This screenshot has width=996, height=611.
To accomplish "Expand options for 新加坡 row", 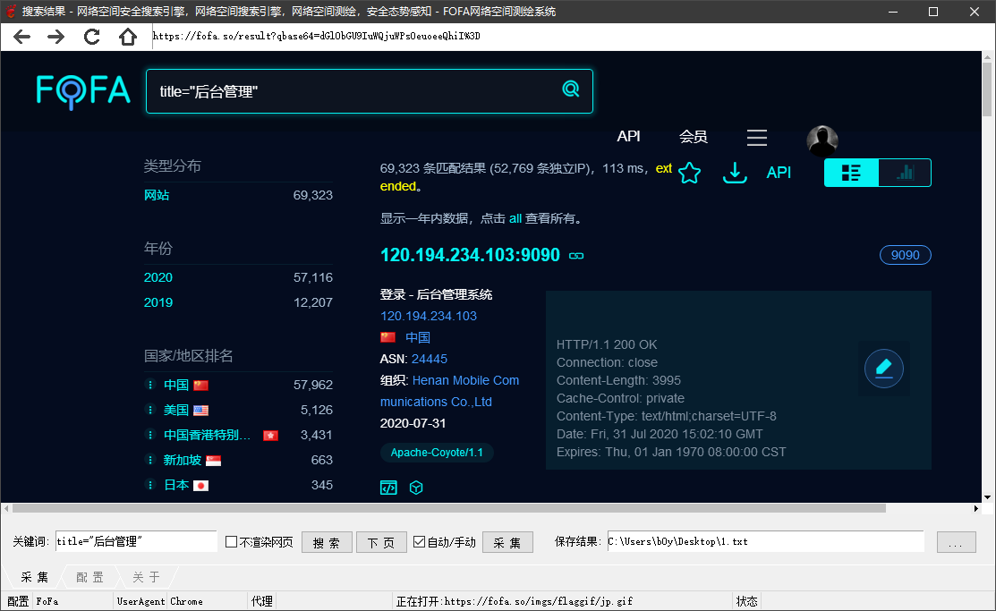I will coord(150,460).
